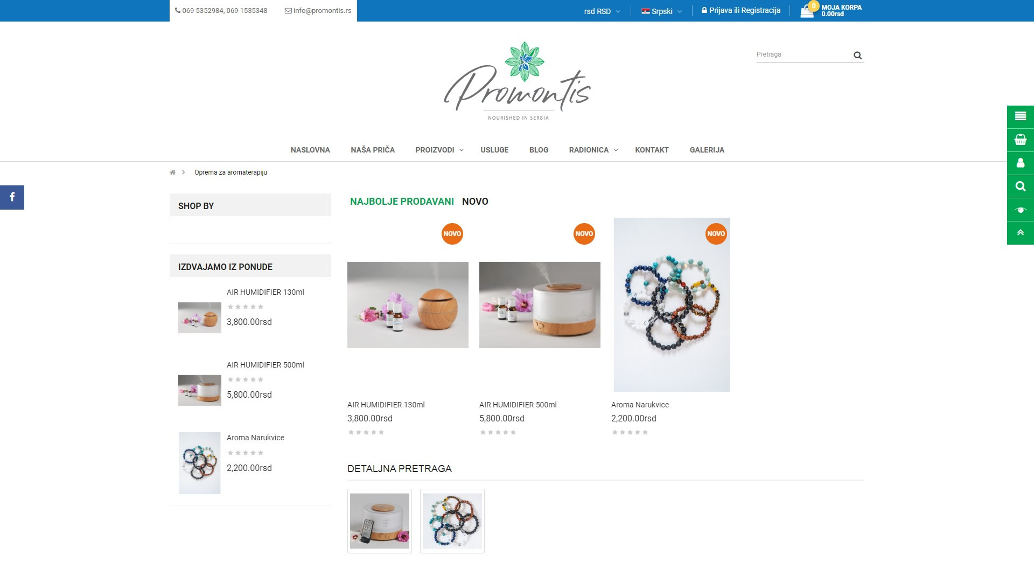Click the green sidebar search icon
1034x582 pixels.
click(x=1020, y=186)
